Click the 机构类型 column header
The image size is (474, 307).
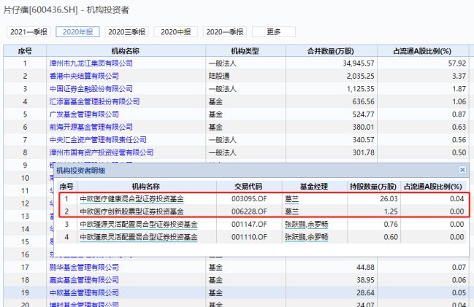(x=245, y=51)
